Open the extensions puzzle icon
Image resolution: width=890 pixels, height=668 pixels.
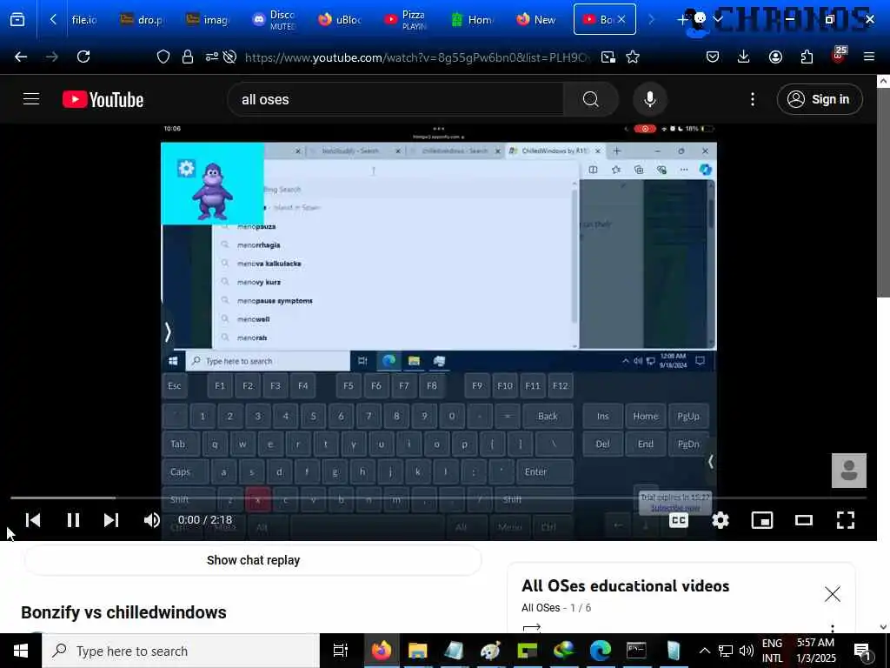807,57
